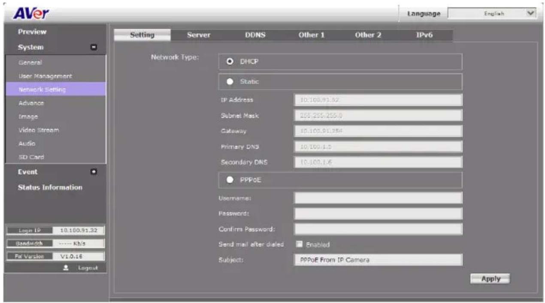Screen dimensions: 545x303
Task: Click the Network Type label
Action: pos(175,58)
